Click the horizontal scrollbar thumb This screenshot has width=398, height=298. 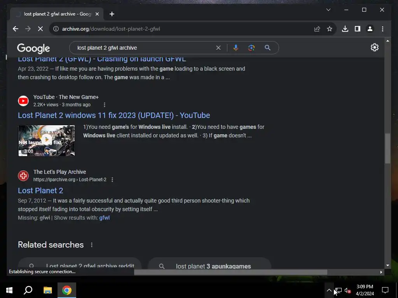230,272
